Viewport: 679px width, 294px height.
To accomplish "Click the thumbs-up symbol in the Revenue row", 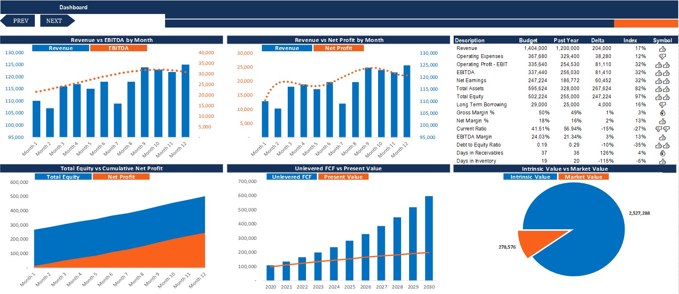I will point(662,49).
